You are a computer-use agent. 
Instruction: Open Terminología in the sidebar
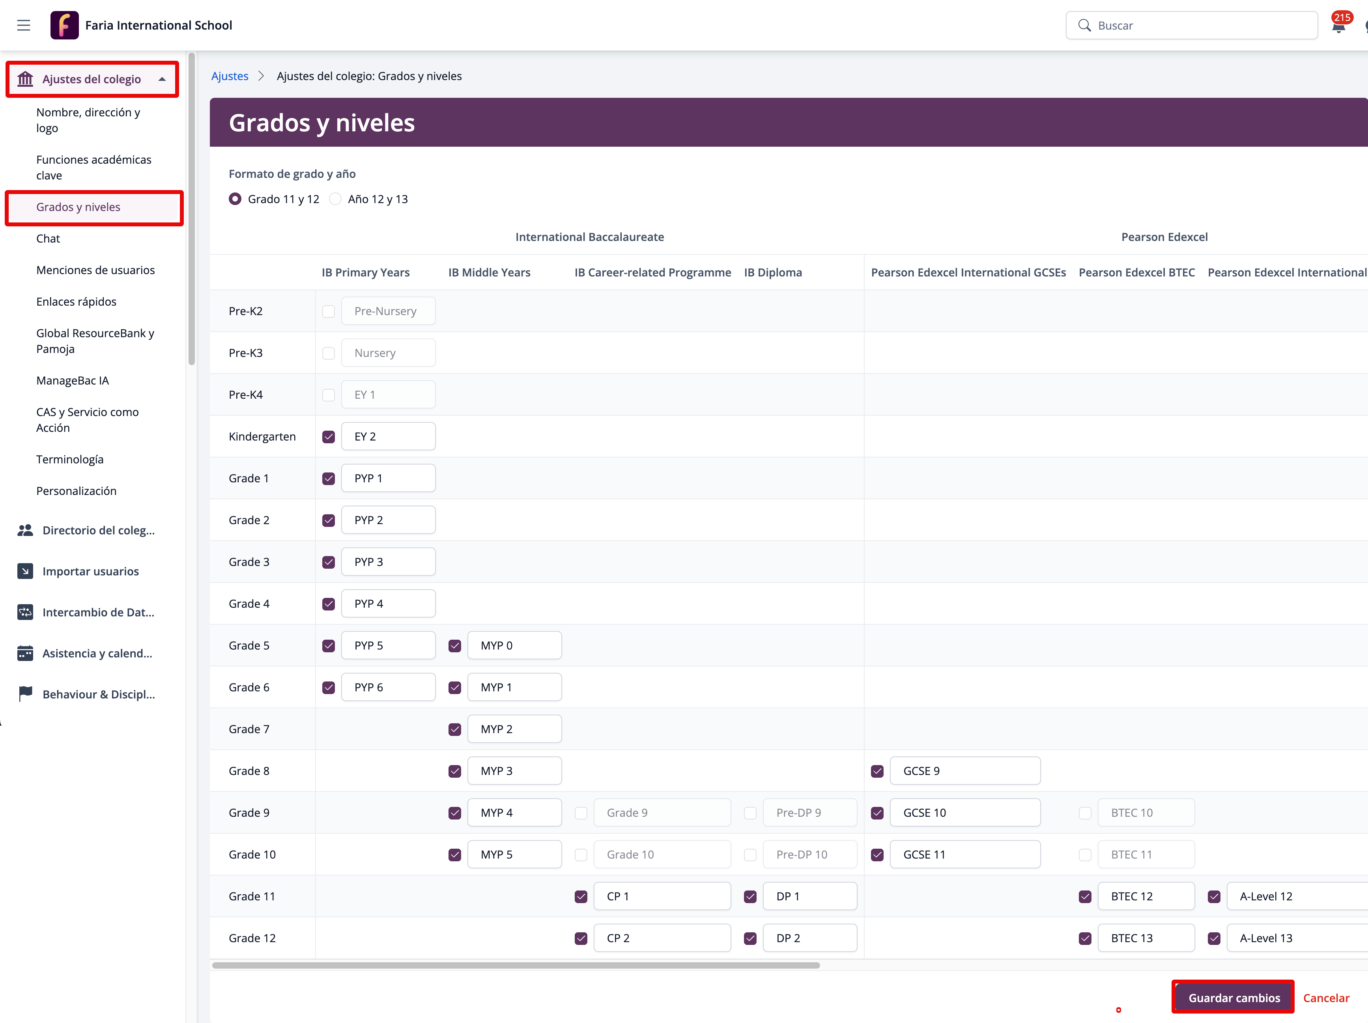[70, 459]
